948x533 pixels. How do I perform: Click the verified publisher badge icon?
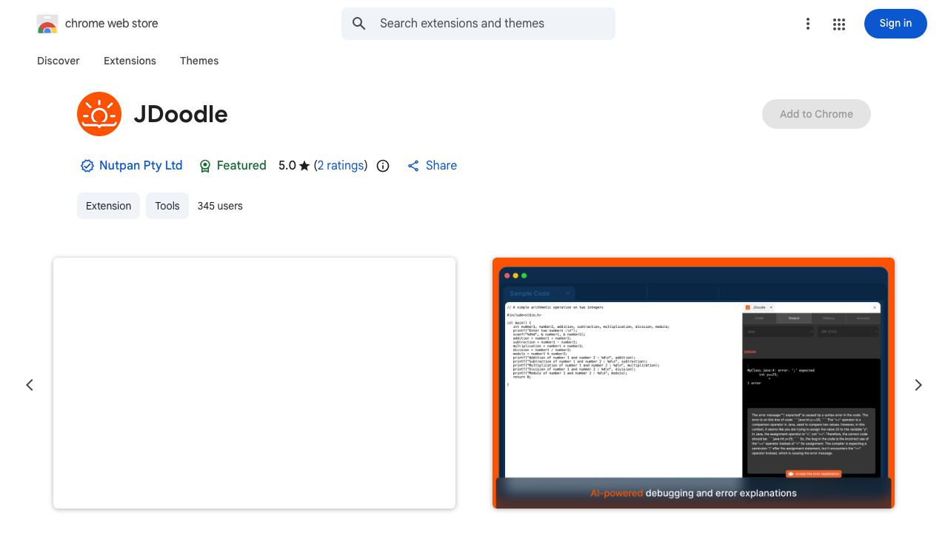87,166
